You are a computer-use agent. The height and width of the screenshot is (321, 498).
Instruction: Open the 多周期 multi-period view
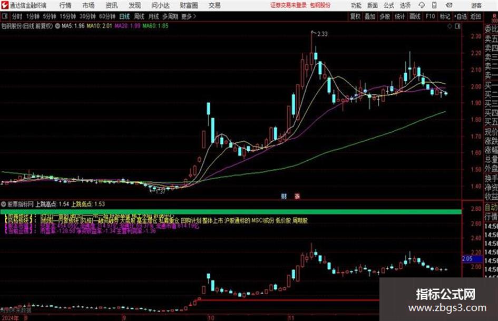click(170, 16)
